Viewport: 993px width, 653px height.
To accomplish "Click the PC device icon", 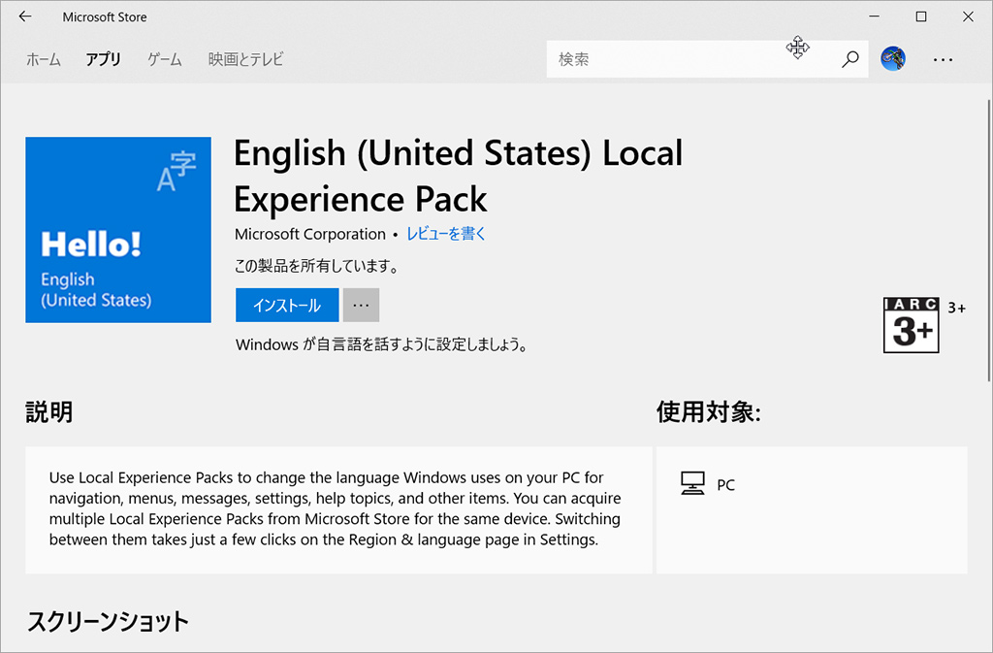I will coord(692,484).
